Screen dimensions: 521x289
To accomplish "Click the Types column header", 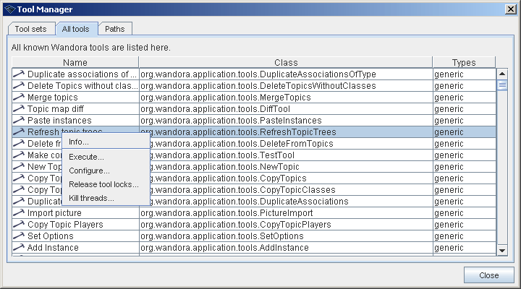I will (x=464, y=63).
